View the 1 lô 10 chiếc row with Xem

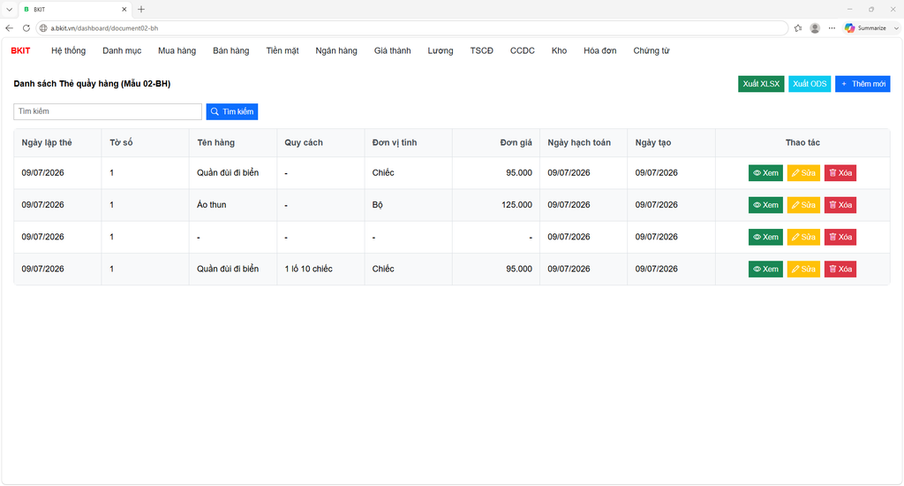(x=765, y=269)
